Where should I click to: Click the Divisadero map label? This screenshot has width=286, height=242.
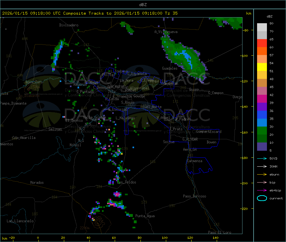point(69,25)
